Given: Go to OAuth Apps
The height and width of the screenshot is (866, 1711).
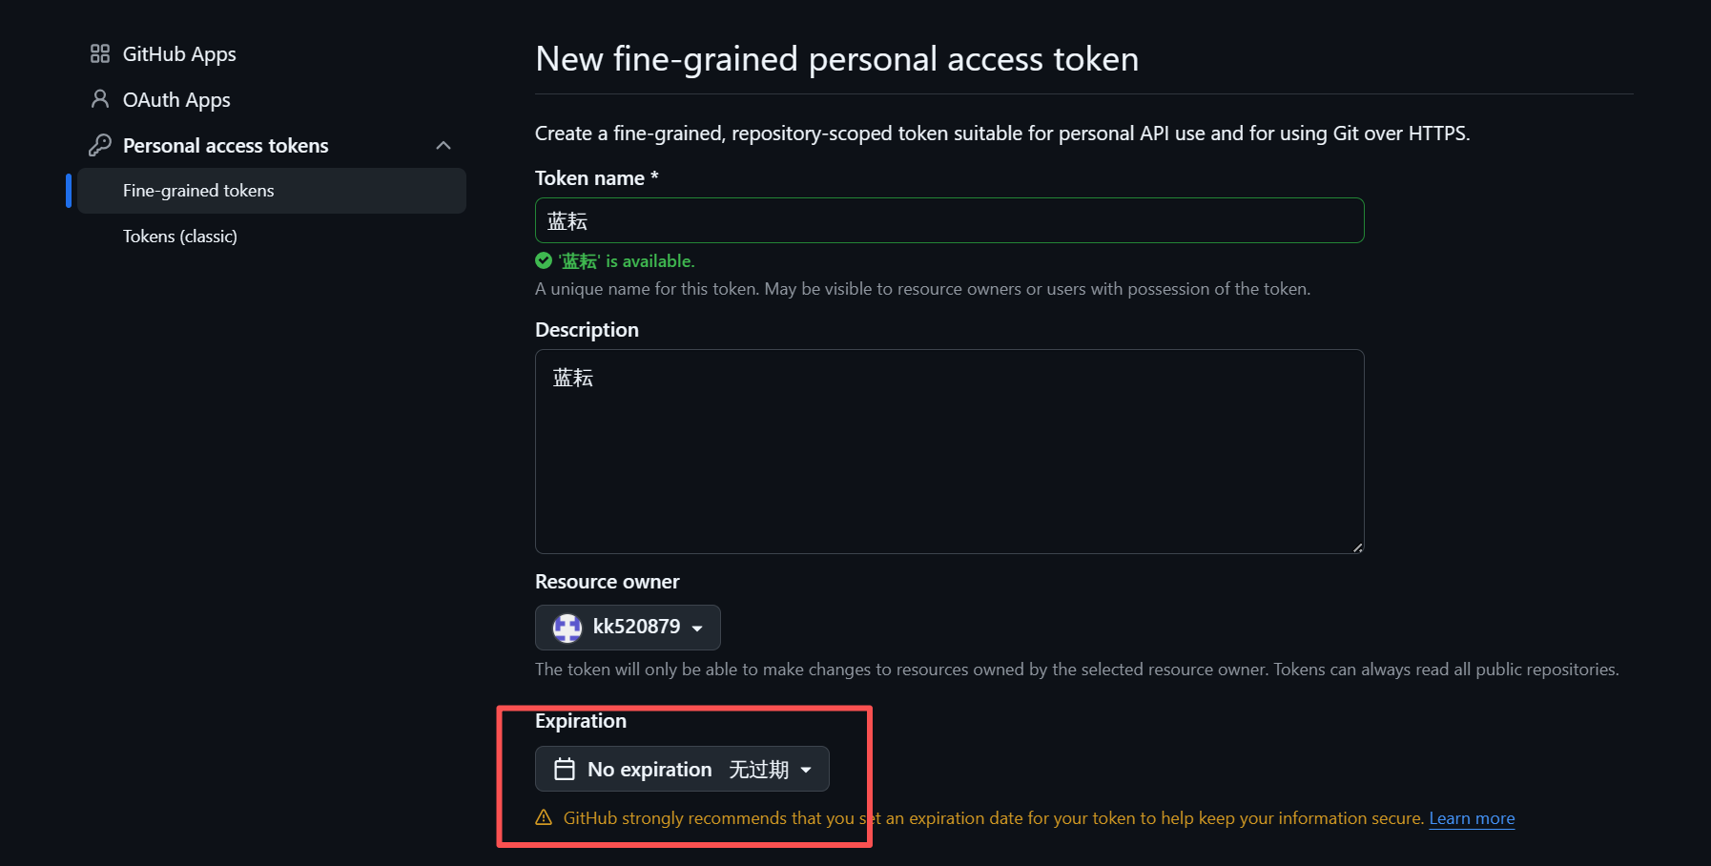Looking at the screenshot, I should point(176,100).
